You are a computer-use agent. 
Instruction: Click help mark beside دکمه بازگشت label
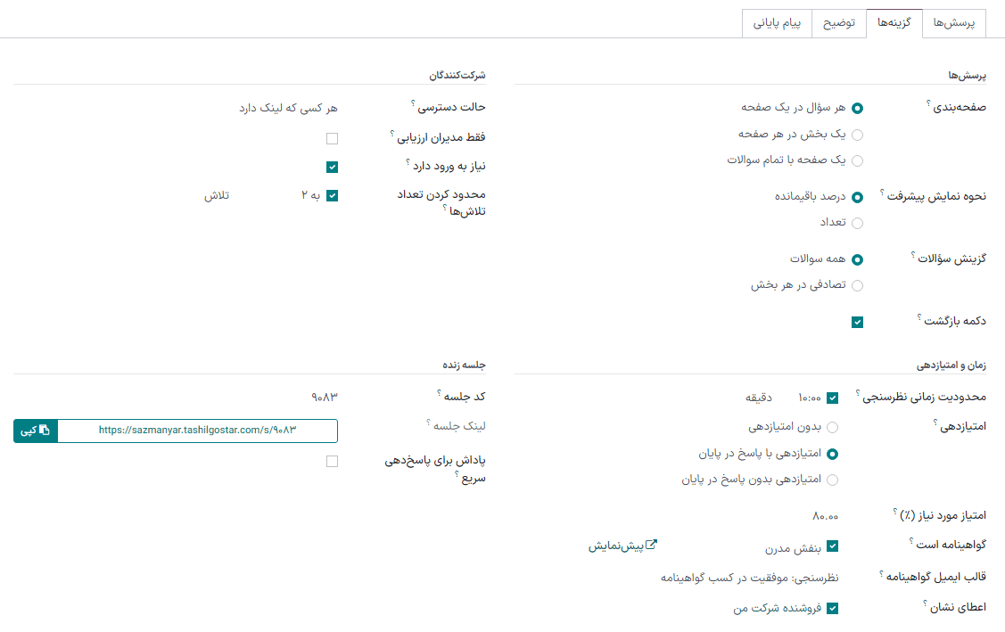coord(919,316)
